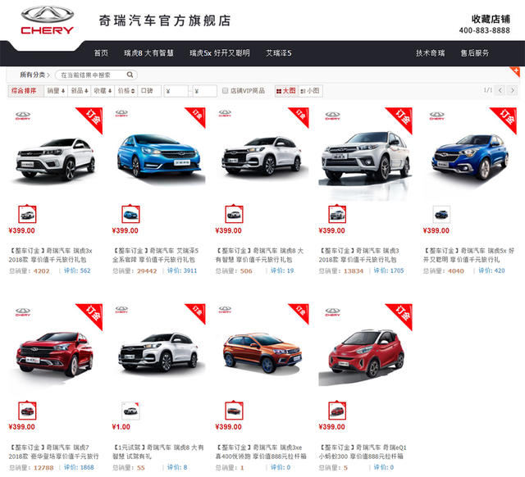Viewport: 525px width, 477px height.
Task: Sort by 收藏 count
Action: pyautogui.click(x=103, y=91)
